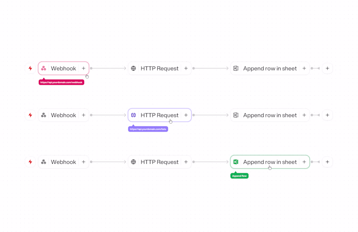This screenshot has width=358, height=232.
Task: Click the purple HTTP Request globe icon
Action: [x=133, y=115]
